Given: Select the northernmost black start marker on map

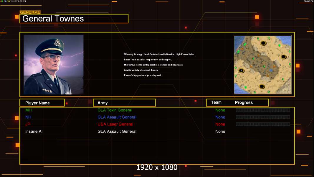Looking at the screenshot, I should pos(263,43).
